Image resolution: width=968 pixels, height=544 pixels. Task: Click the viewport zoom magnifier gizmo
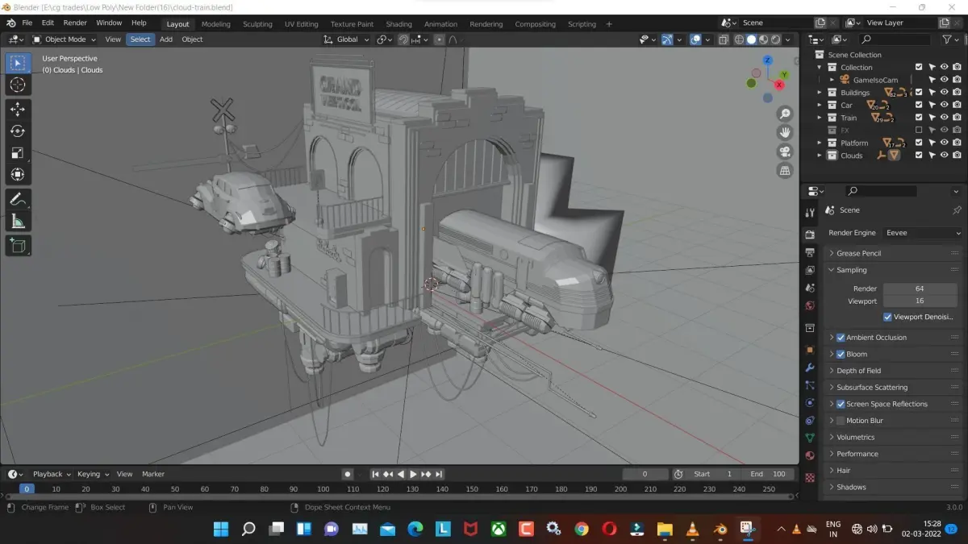pos(784,114)
